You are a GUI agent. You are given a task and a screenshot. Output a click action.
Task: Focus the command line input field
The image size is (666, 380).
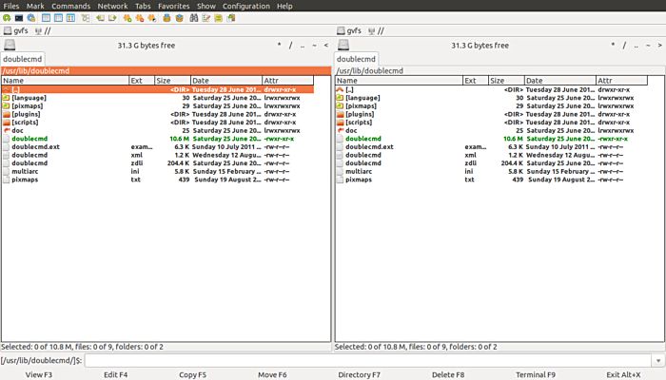click(x=373, y=361)
